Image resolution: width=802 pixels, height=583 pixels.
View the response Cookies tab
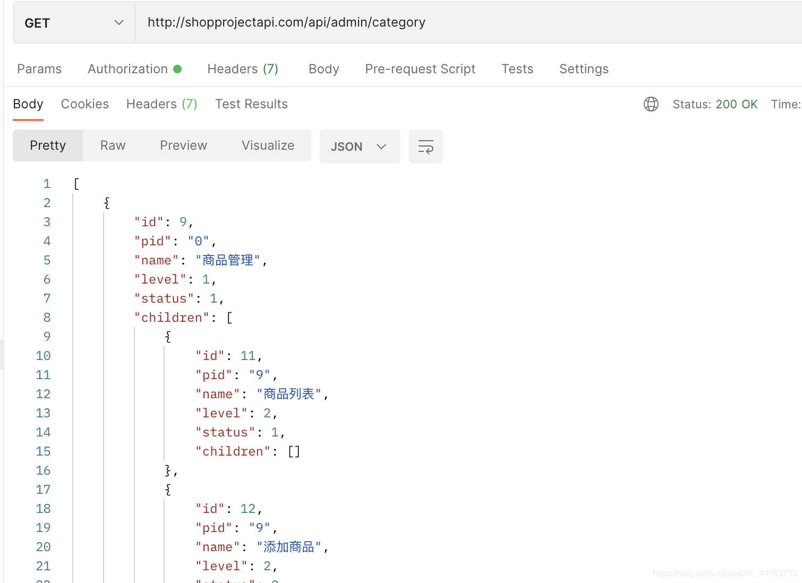point(85,104)
